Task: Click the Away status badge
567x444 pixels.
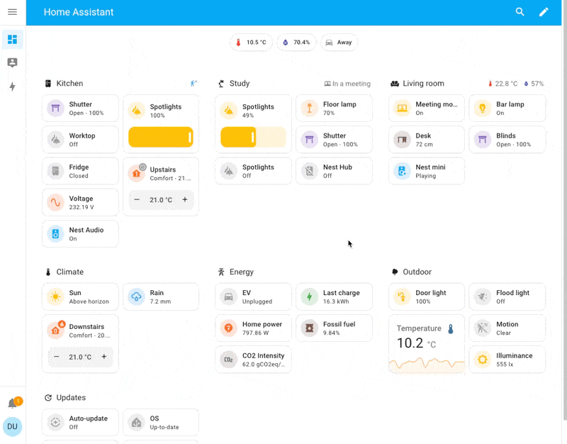Action: [x=339, y=43]
